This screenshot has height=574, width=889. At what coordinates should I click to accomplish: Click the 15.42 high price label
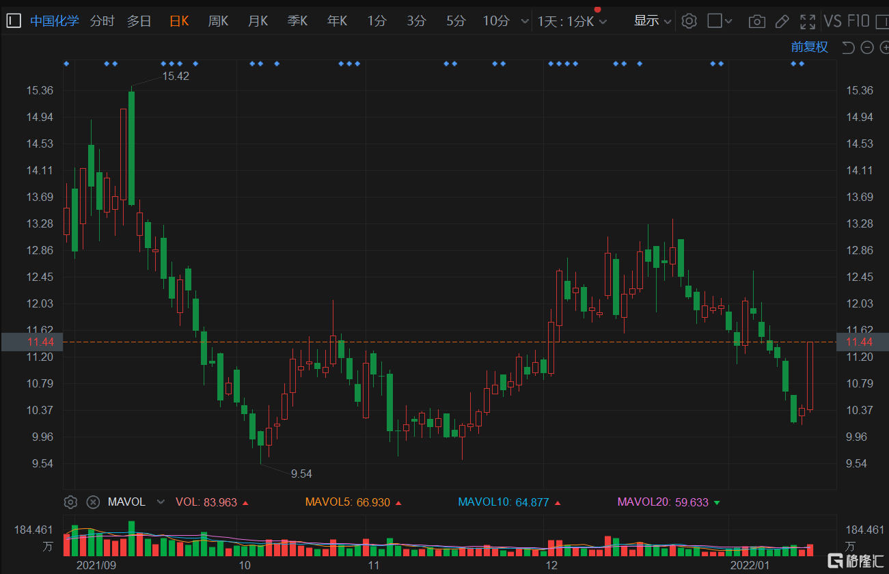(176, 76)
